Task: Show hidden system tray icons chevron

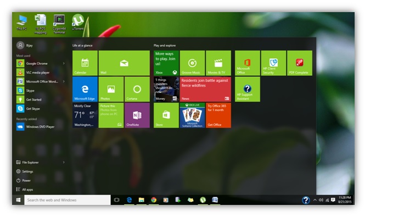Action: tap(315, 200)
